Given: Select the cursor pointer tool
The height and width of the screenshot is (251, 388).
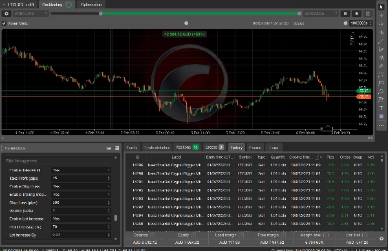Looking at the screenshot, I should pyautogui.click(x=381, y=7).
